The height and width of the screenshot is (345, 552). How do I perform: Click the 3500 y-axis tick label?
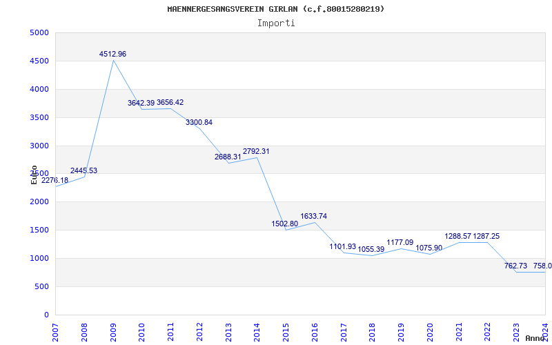[x=39, y=117]
